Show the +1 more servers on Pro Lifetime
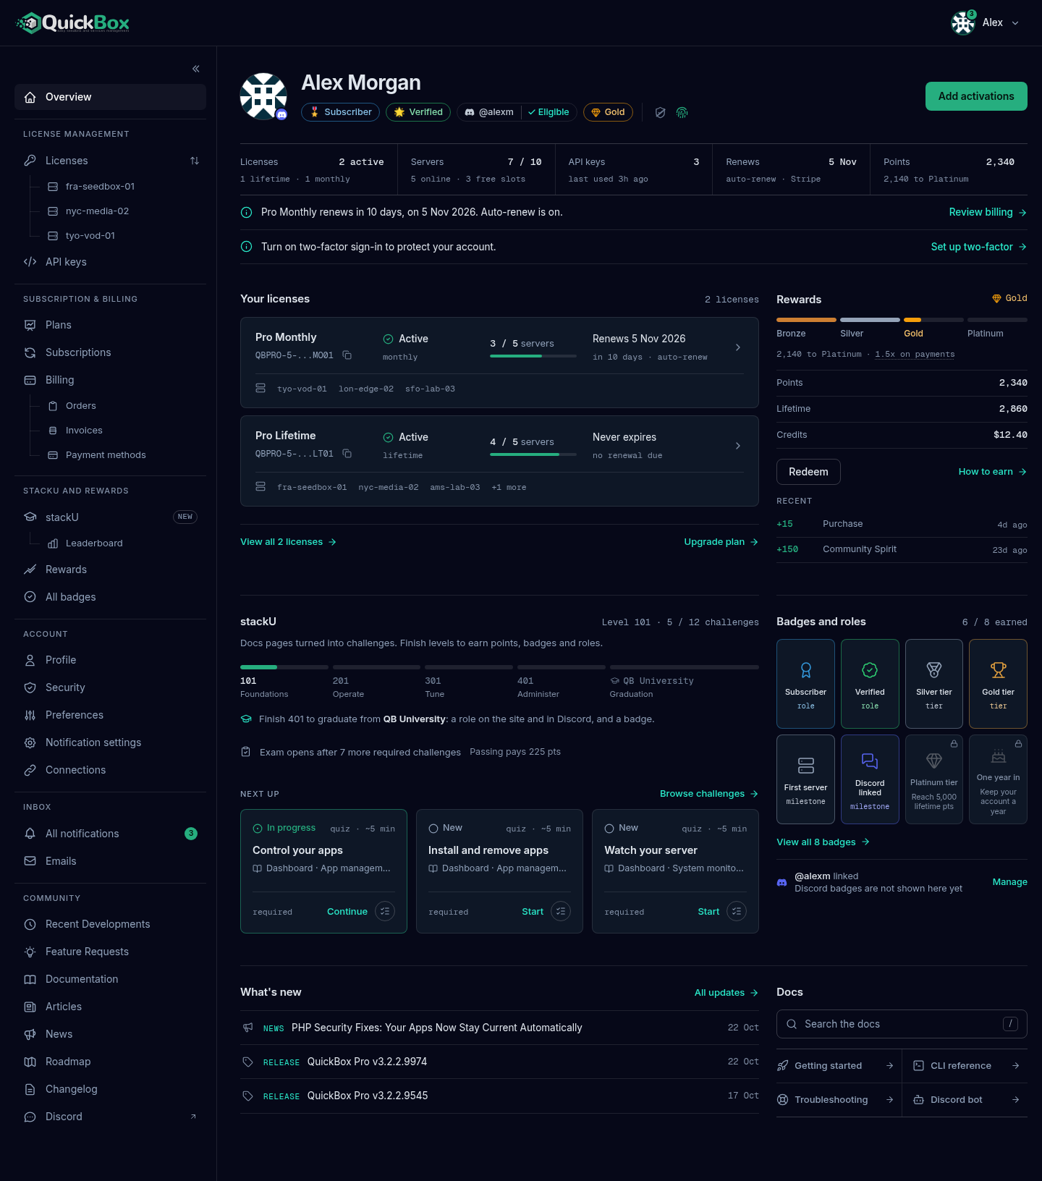1042x1181 pixels. pyautogui.click(x=509, y=487)
